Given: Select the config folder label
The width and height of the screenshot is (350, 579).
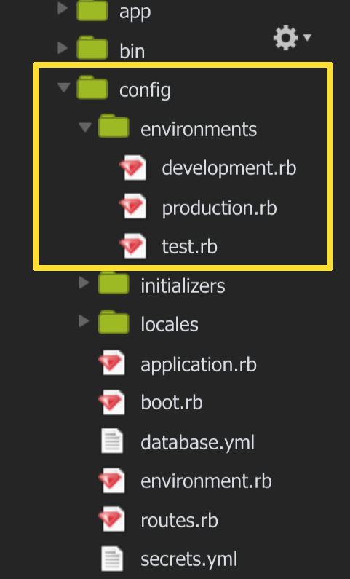Looking at the screenshot, I should (145, 91).
